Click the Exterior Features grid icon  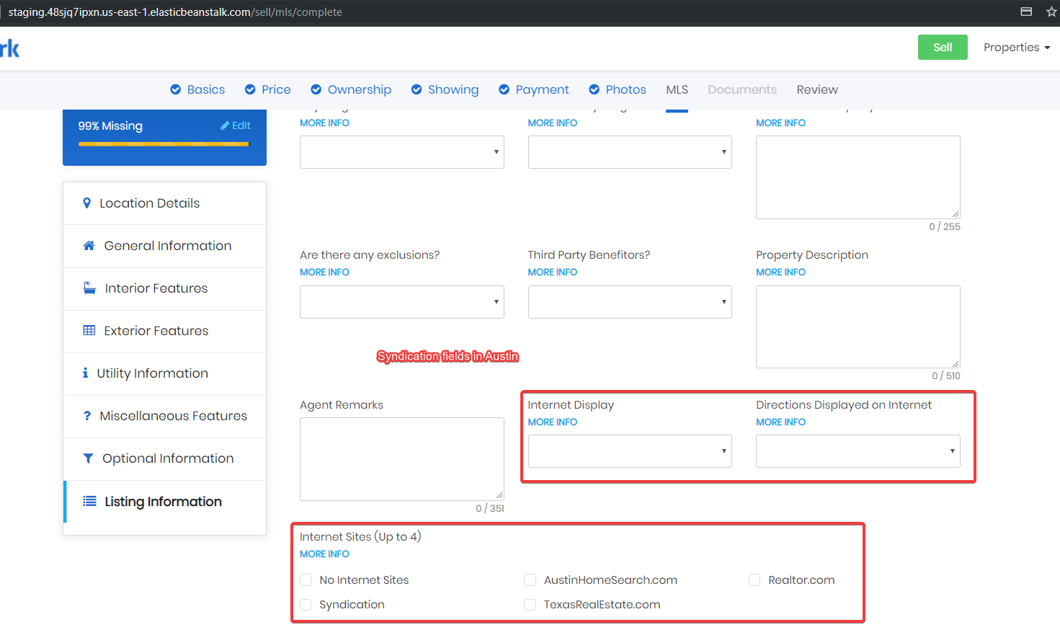89,331
